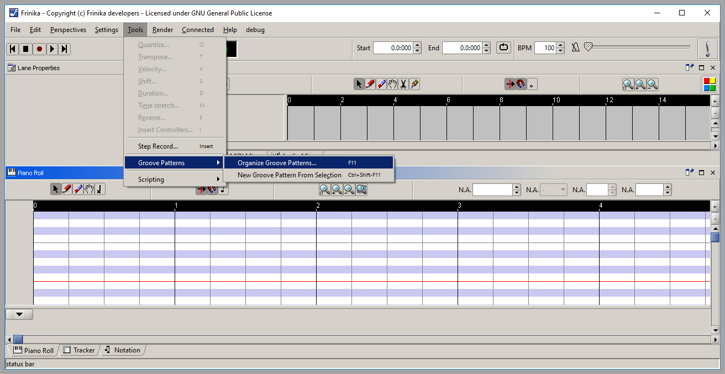Select the hand tool in track view toolbar

pyautogui.click(x=392, y=84)
